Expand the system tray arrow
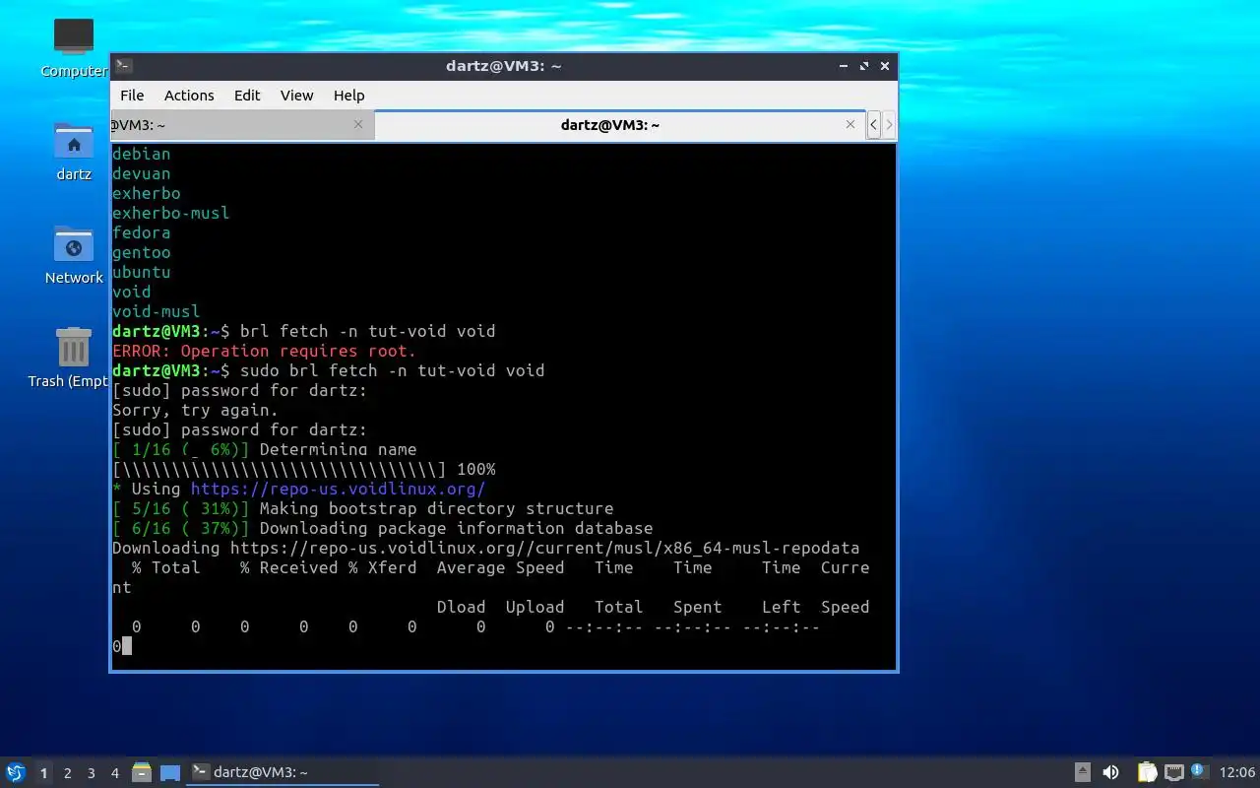1260x788 pixels. 1083,772
